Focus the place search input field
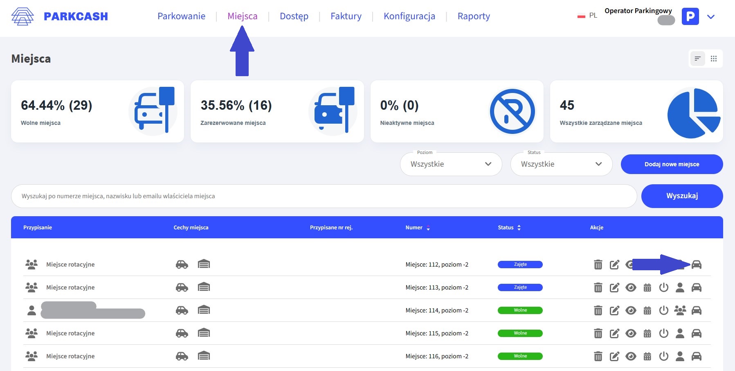The width and height of the screenshot is (735, 371). pyautogui.click(x=324, y=196)
